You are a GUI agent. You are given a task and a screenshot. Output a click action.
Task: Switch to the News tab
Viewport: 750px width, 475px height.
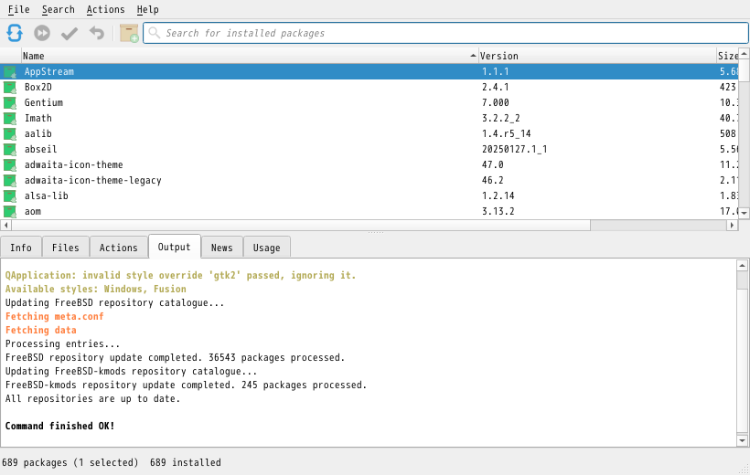(222, 248)
